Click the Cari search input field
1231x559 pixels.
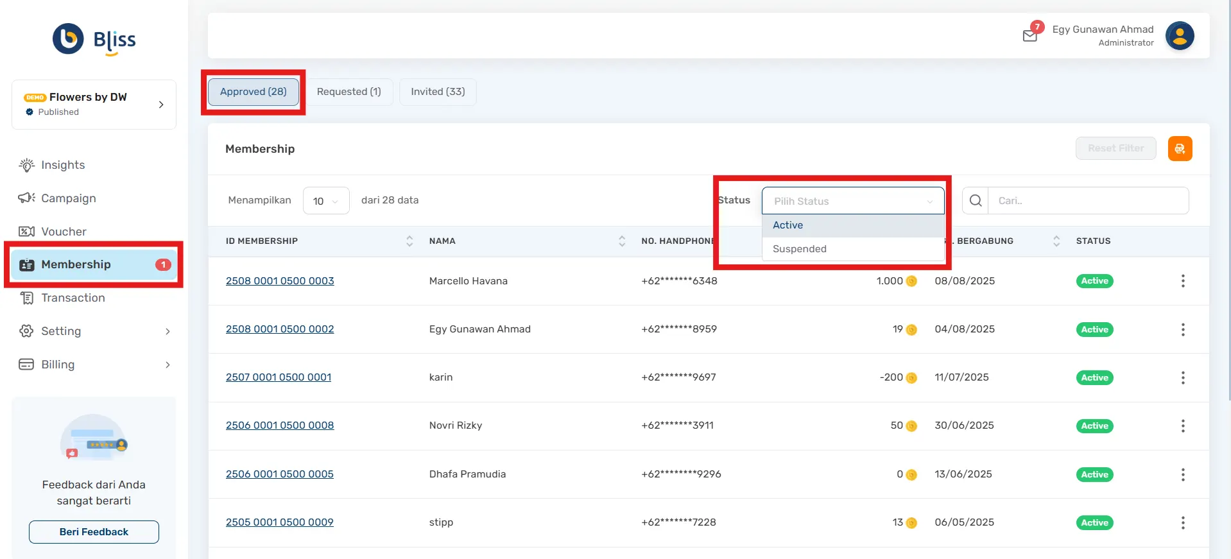(1088, 201)
